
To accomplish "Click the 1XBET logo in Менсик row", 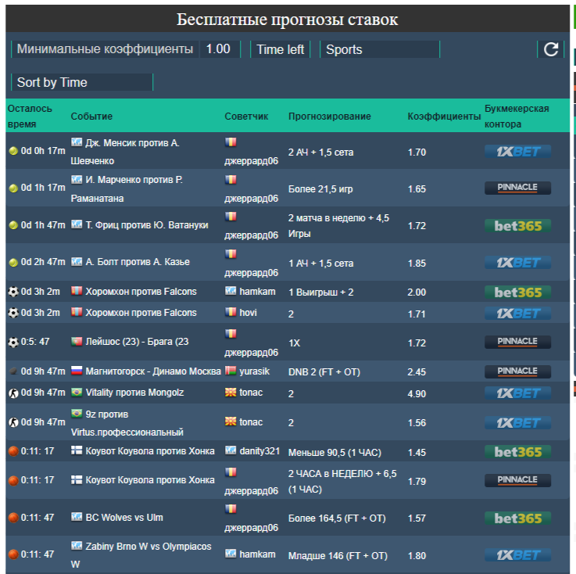I will pos(517,152).
